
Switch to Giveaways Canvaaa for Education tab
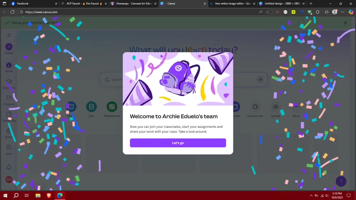(134, 4)
